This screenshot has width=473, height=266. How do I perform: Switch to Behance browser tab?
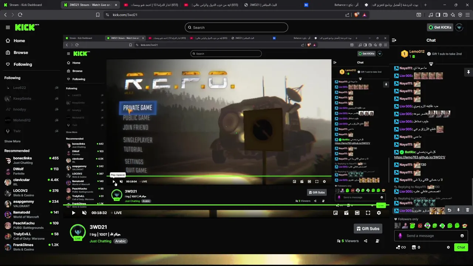coord(335,5)
